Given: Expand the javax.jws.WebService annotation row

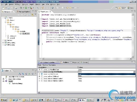Looking at the screenshot, I should click(39, 74).
